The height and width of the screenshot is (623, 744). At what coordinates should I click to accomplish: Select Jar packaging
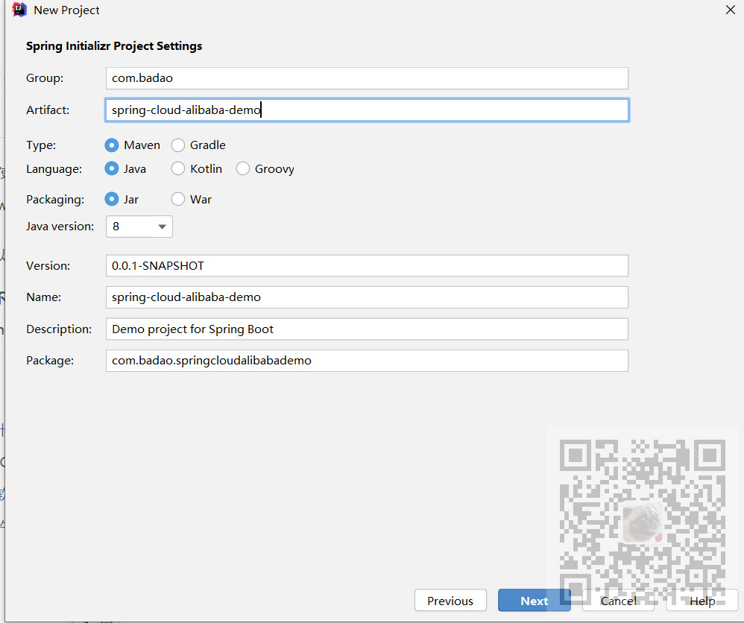click(112, 200)
